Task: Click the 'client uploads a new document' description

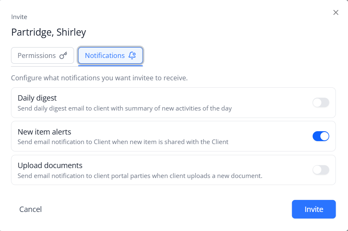Action: 140,176
